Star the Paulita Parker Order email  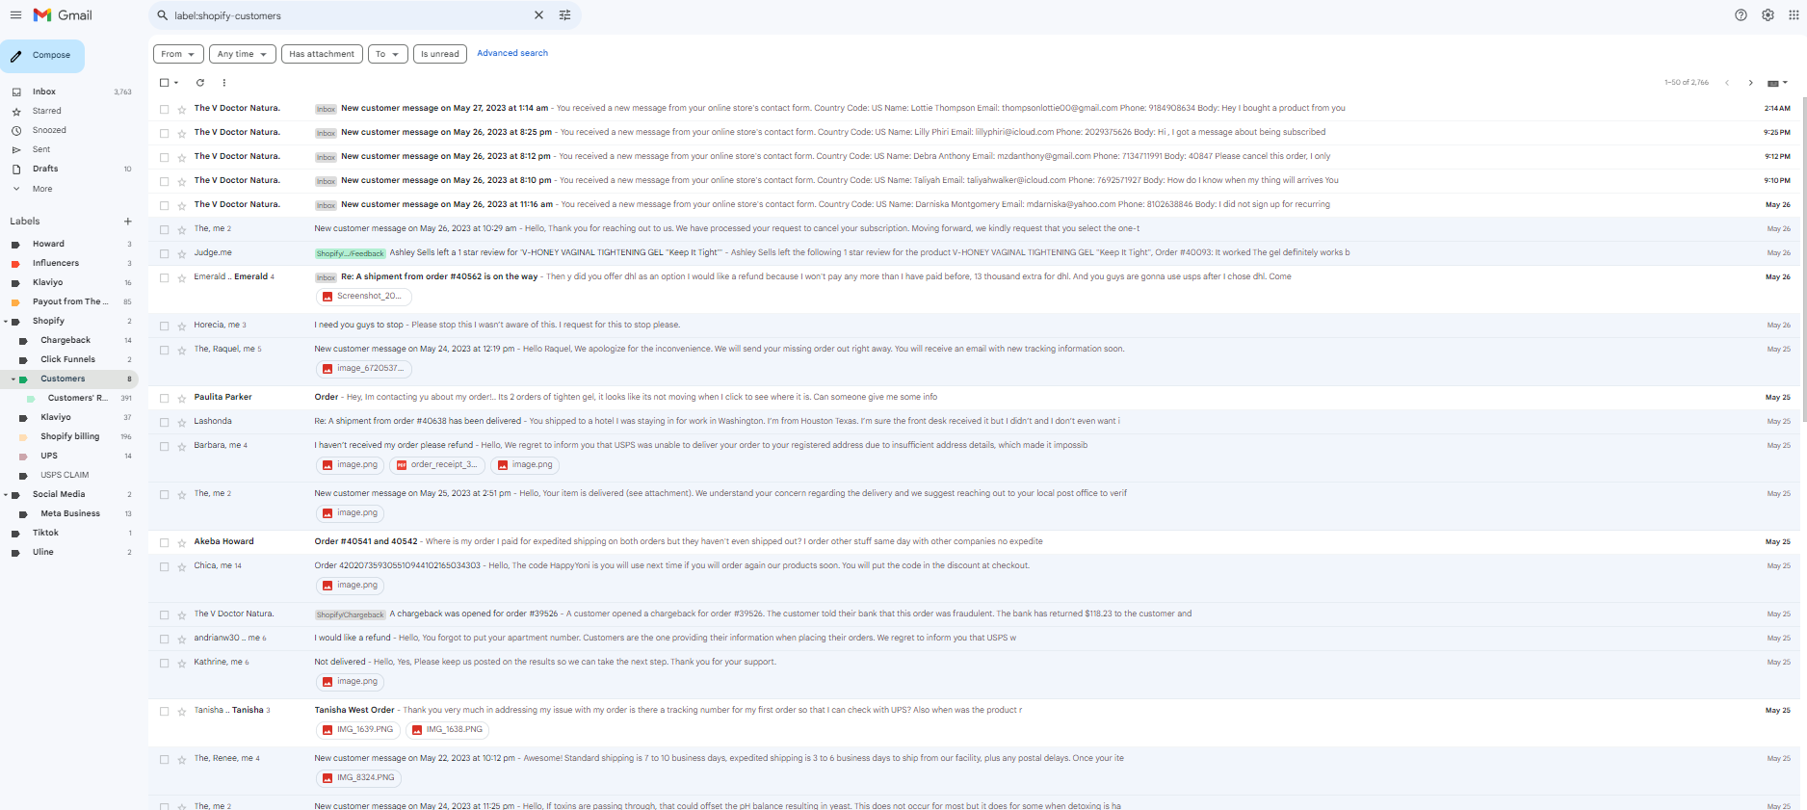pyautogui.click(x=181, y=398)
